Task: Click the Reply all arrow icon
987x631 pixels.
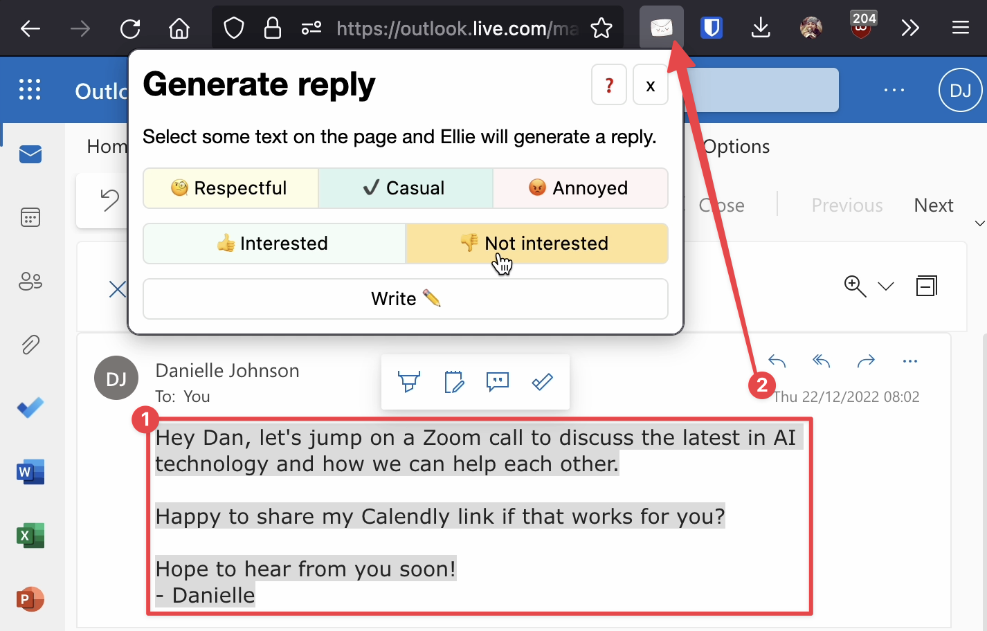Action: [x=821, y=360]
